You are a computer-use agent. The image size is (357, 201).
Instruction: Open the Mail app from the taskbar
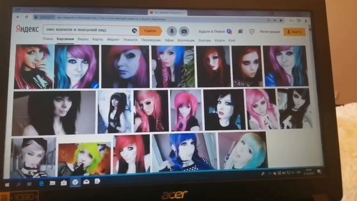point(86,181)
